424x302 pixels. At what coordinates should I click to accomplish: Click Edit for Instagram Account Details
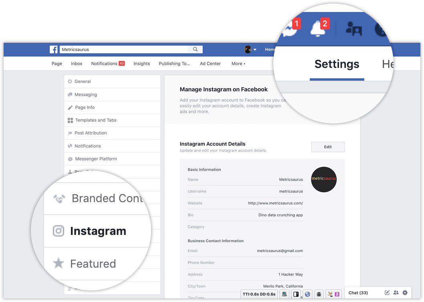pos(328,147)
